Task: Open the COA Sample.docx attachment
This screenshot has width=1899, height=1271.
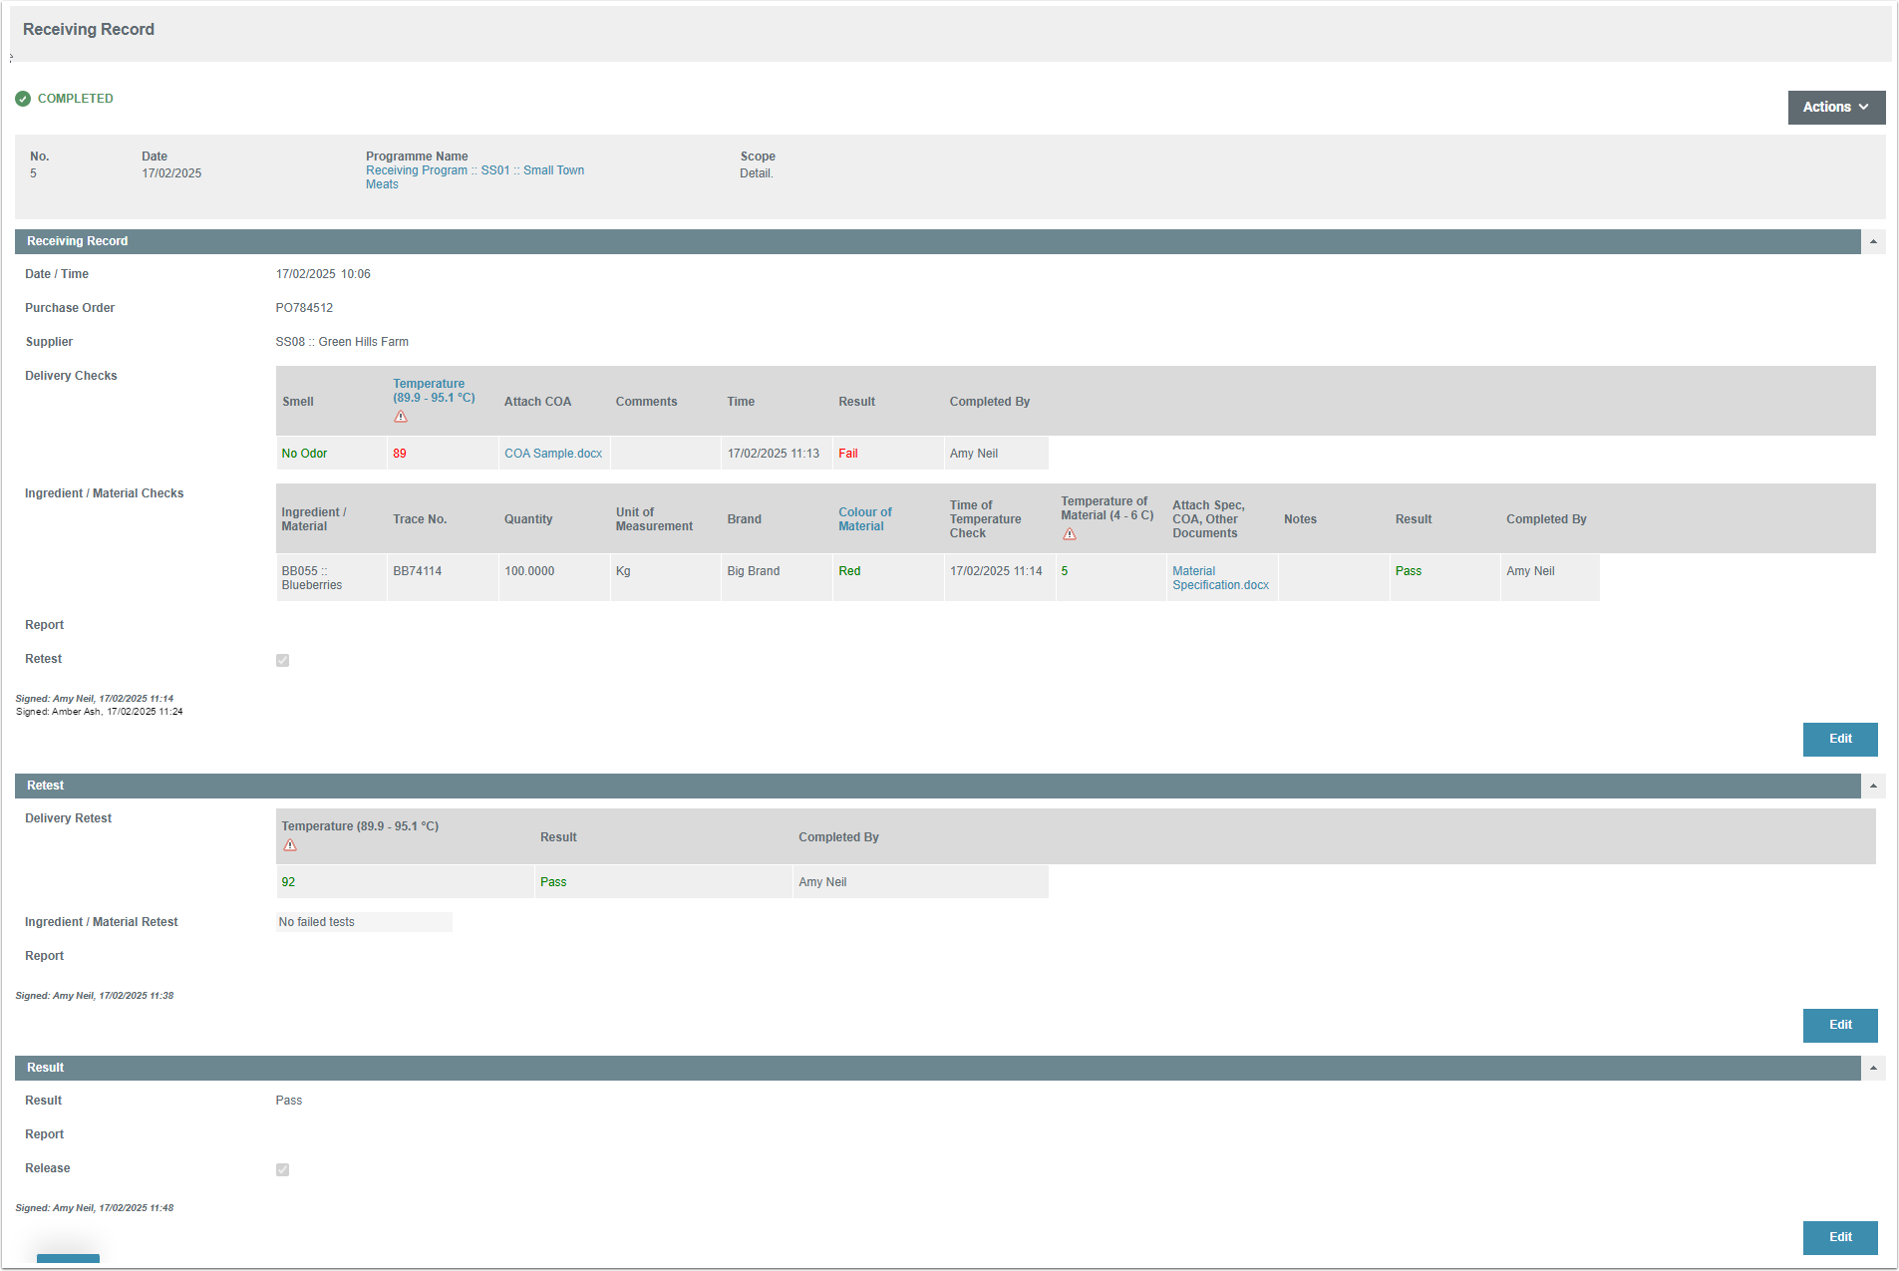Action: coord(553,454)
